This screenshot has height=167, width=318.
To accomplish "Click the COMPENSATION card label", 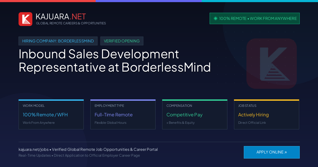I will pos(179,106).
